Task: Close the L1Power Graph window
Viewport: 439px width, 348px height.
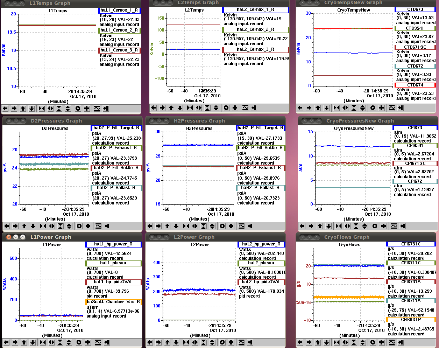Action: [9, 237]
